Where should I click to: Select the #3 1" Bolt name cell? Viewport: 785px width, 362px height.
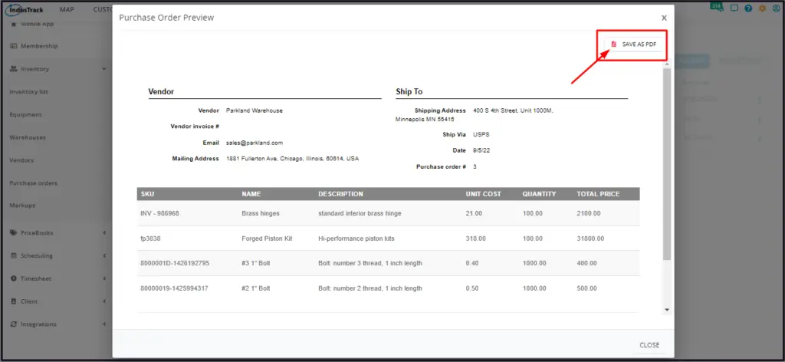coord(256,263)
